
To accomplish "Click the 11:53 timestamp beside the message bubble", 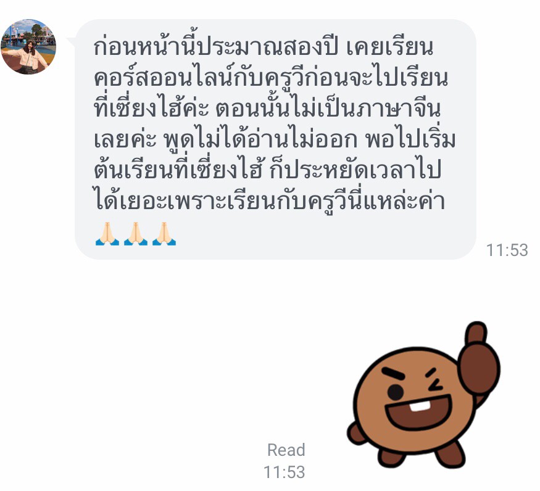I will pos(507,250).
